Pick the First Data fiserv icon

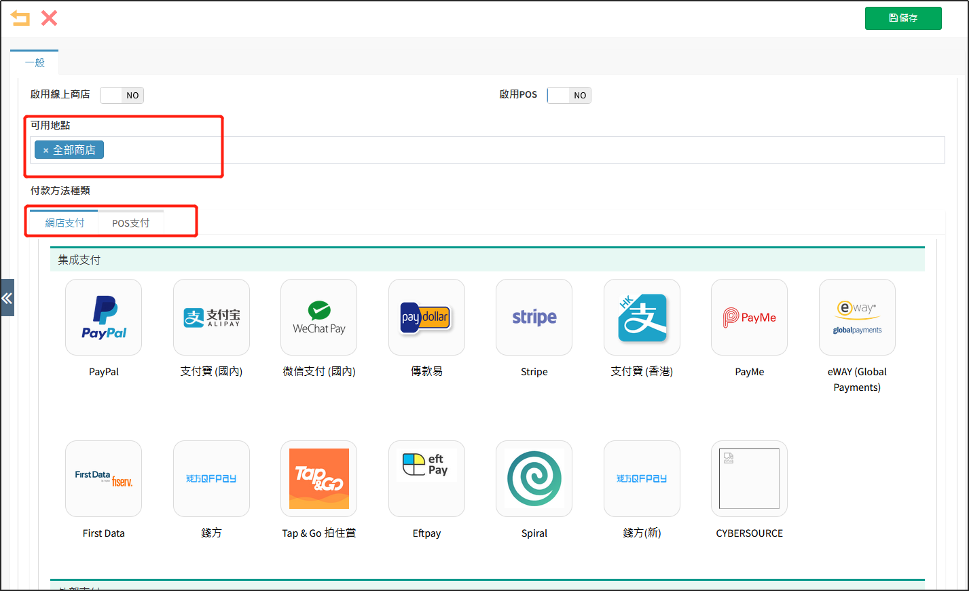point(103,478)
